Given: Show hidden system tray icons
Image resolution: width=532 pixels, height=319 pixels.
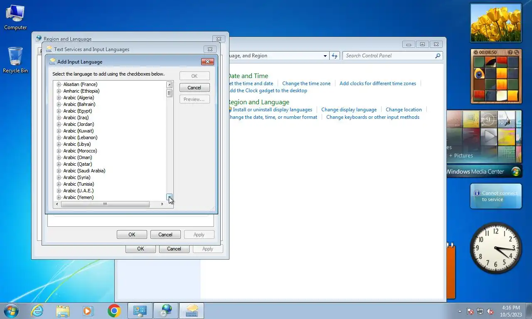Looking at the screenshot, I should [x=460, y=311].
